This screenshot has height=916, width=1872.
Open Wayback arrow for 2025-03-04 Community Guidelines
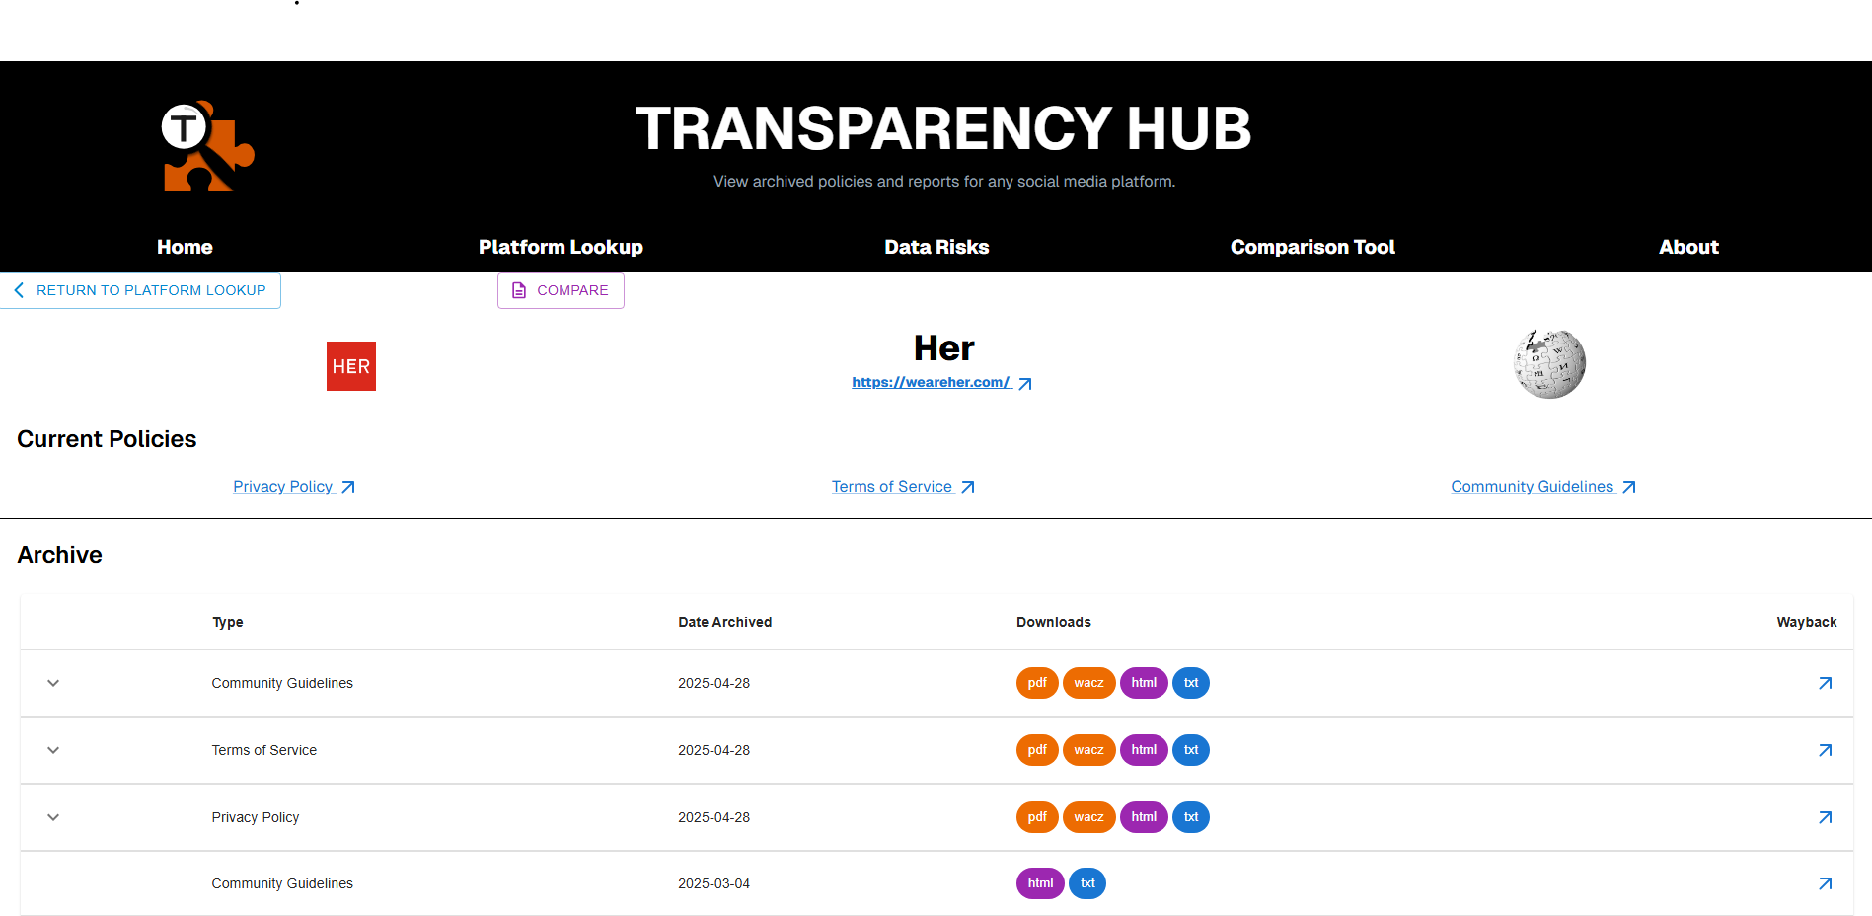click(1825, 883)
